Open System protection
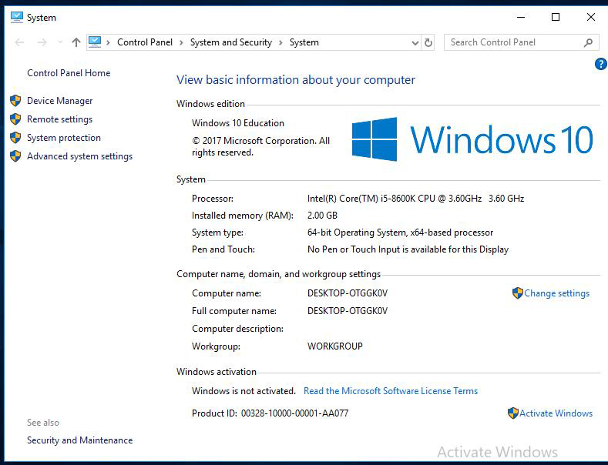The height and width of the screenshot is (465, 608). click(x=64, y=138)
